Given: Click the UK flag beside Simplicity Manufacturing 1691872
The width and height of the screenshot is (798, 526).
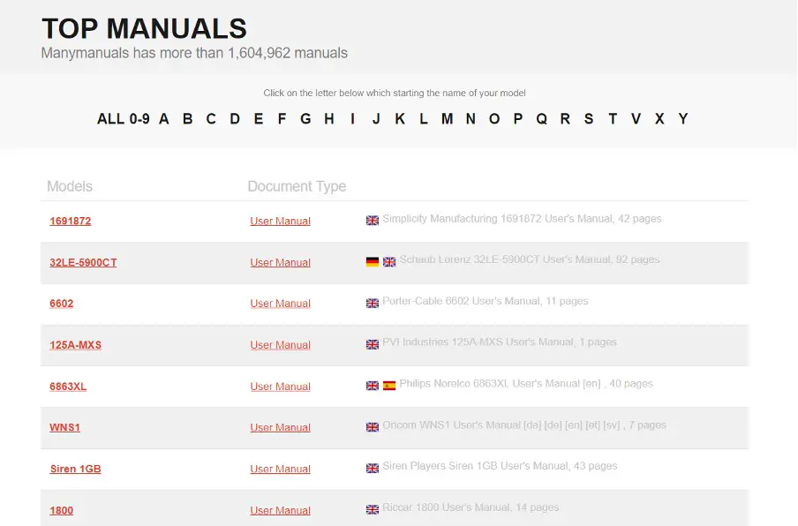Looking at the screenshot, I should [372, 221].
